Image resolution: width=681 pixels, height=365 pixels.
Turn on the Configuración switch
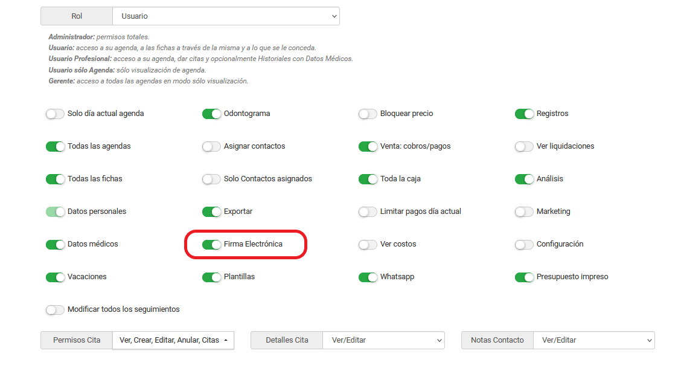(x=524, y=245)
